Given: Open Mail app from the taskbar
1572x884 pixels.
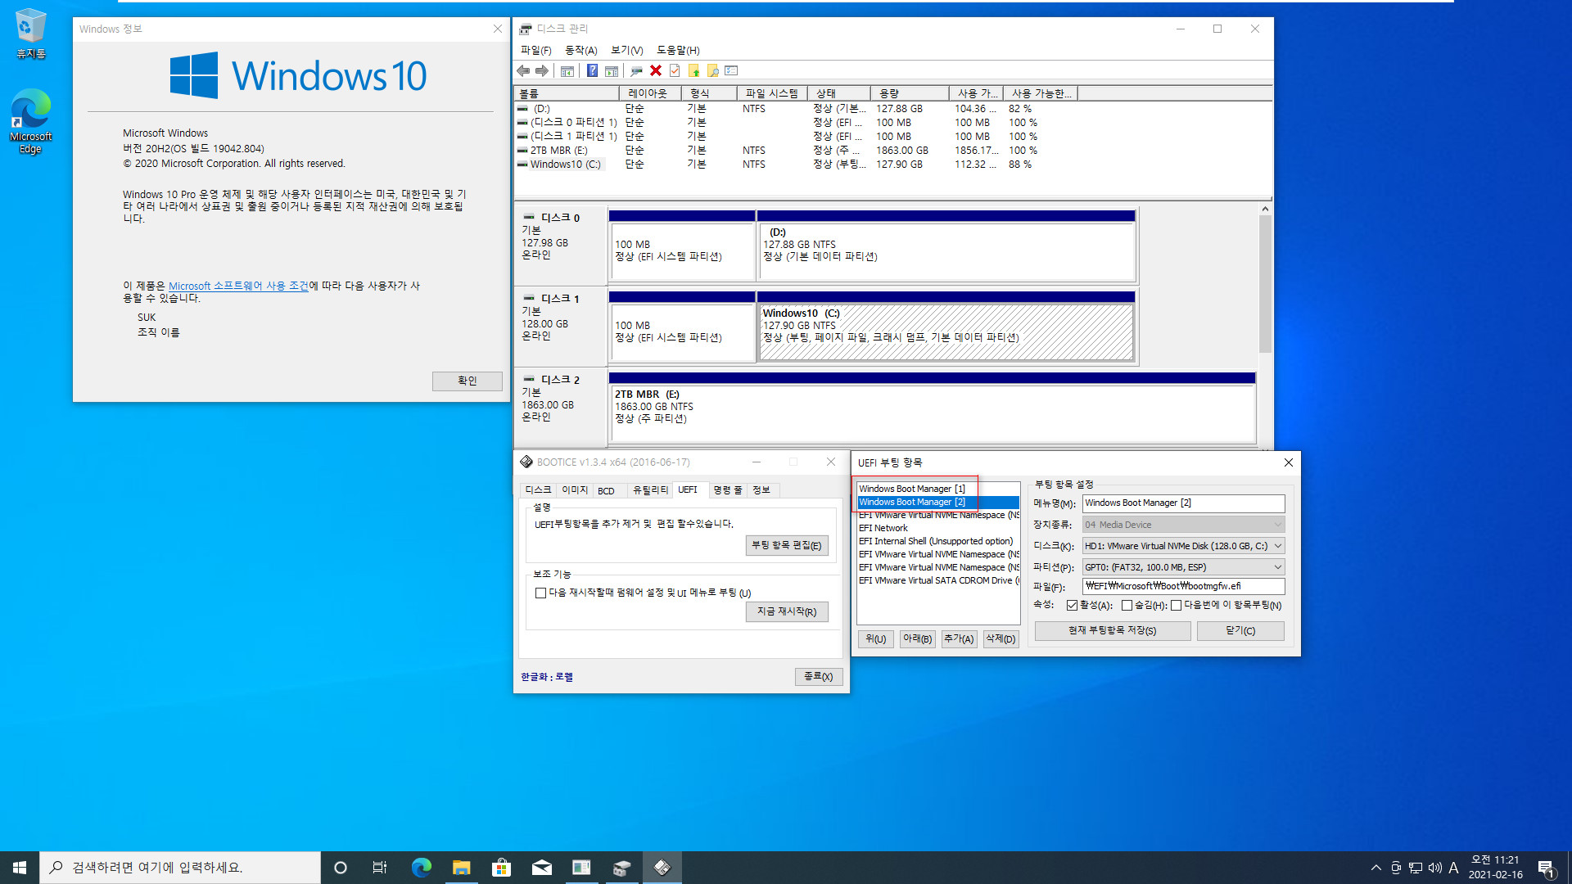Looking at the screenshot, I should tap(541, 868).
